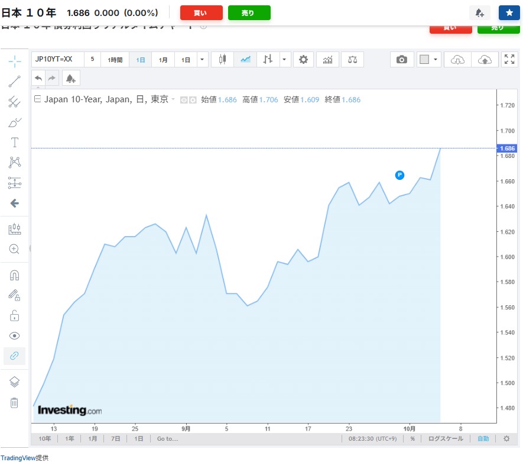Open the TradingView link

click(x=18, y=458)
